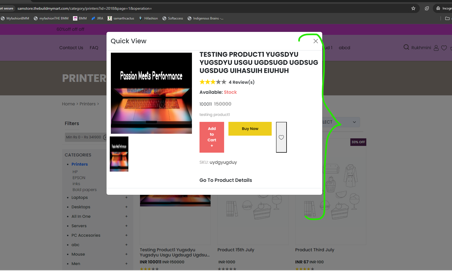The width and height of the screenshot is (452, 271).
Task: Open all bookmarks folder icon
Action: [x=447, y=18]
